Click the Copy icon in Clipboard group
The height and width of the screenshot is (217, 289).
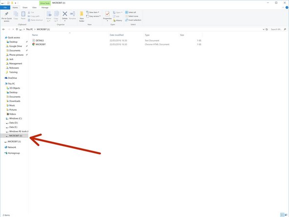coord(16,14)
